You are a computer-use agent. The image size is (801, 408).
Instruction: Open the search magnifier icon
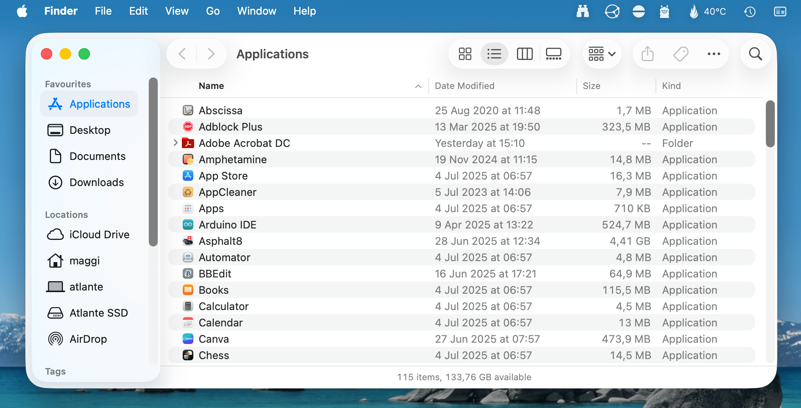click(755, 54)
